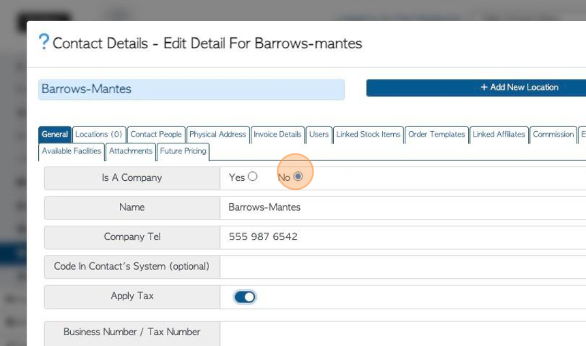Open the Linked Stock Items tab

tap(368, 134)
